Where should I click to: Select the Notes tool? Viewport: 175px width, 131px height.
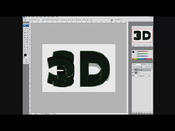(x=25, y=50)
